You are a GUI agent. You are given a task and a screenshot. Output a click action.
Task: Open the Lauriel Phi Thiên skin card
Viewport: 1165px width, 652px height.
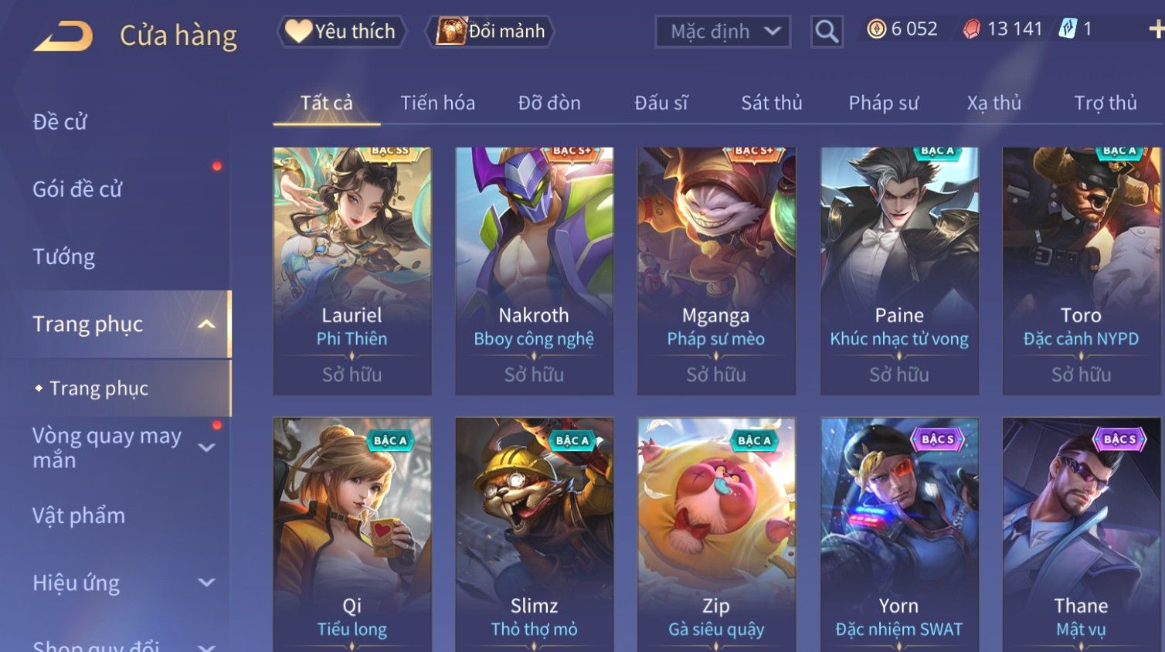coord(352,271)
